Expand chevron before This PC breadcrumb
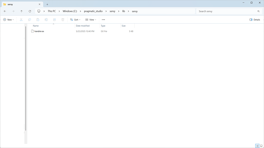This screenshot has height=148, width=264. (44, 11)
